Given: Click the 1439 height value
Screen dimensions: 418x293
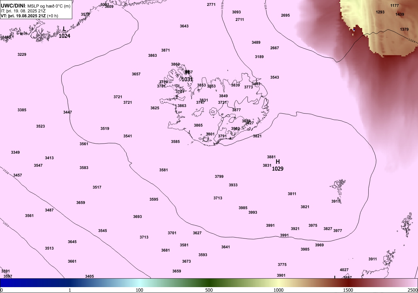Looking at the screenshot, I should 400,14.
